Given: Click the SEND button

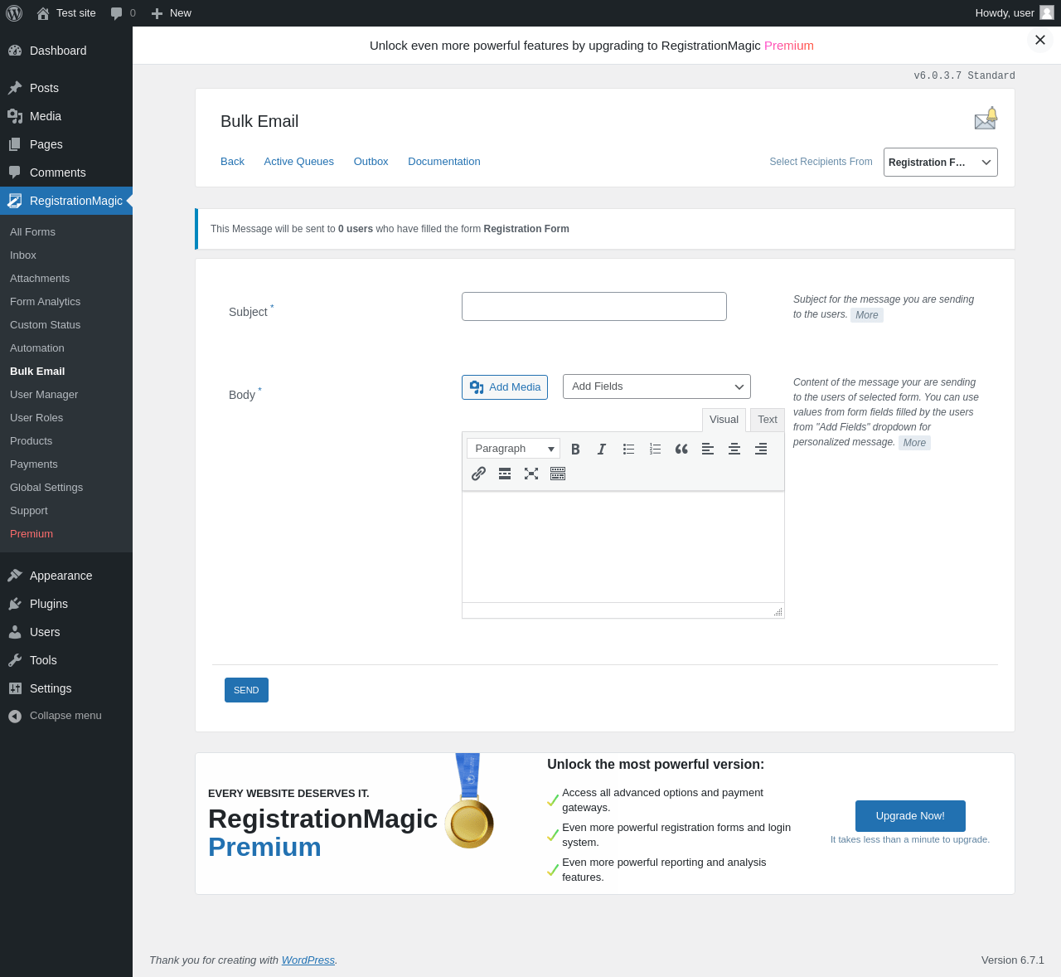Looking at the screenshot, I should (x=246, y=690).
